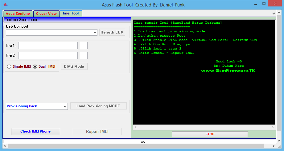Maximize the Asus Flash Tool window
284x151 pixels.
tap(264, 4)
